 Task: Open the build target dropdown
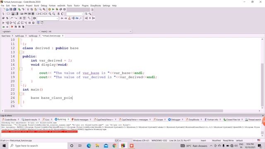(x=78, y=10)
